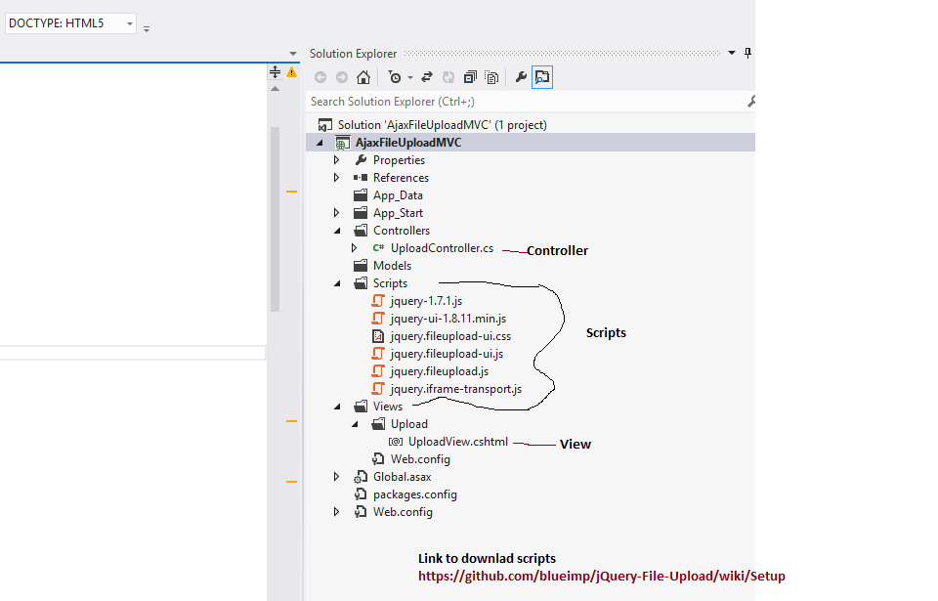Select the Views folder
Image resolution: width=938 pixels, height=601 pixels.
pos(388,407)
